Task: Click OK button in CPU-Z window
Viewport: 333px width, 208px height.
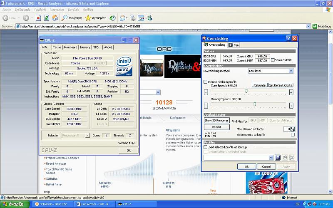Action: point(129,150)
